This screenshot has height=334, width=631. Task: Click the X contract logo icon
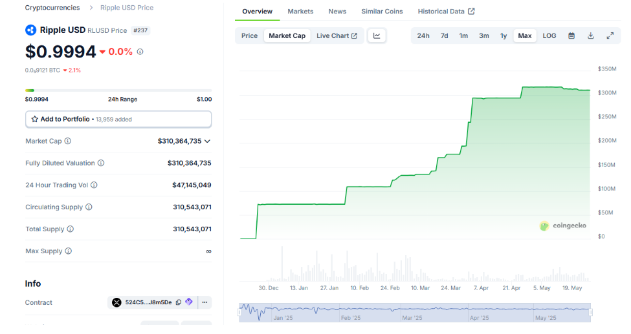pos(116,302)
